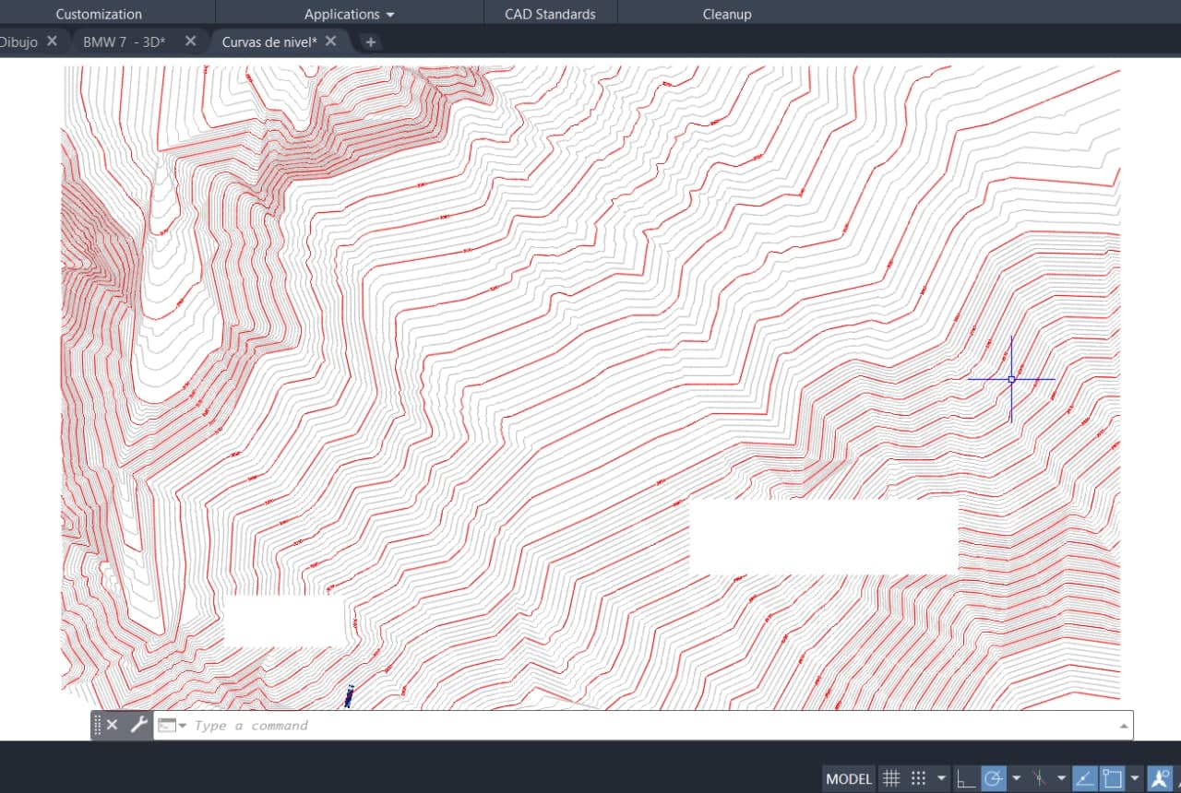Select the Curvas de nivel* tab

(269, 41)
